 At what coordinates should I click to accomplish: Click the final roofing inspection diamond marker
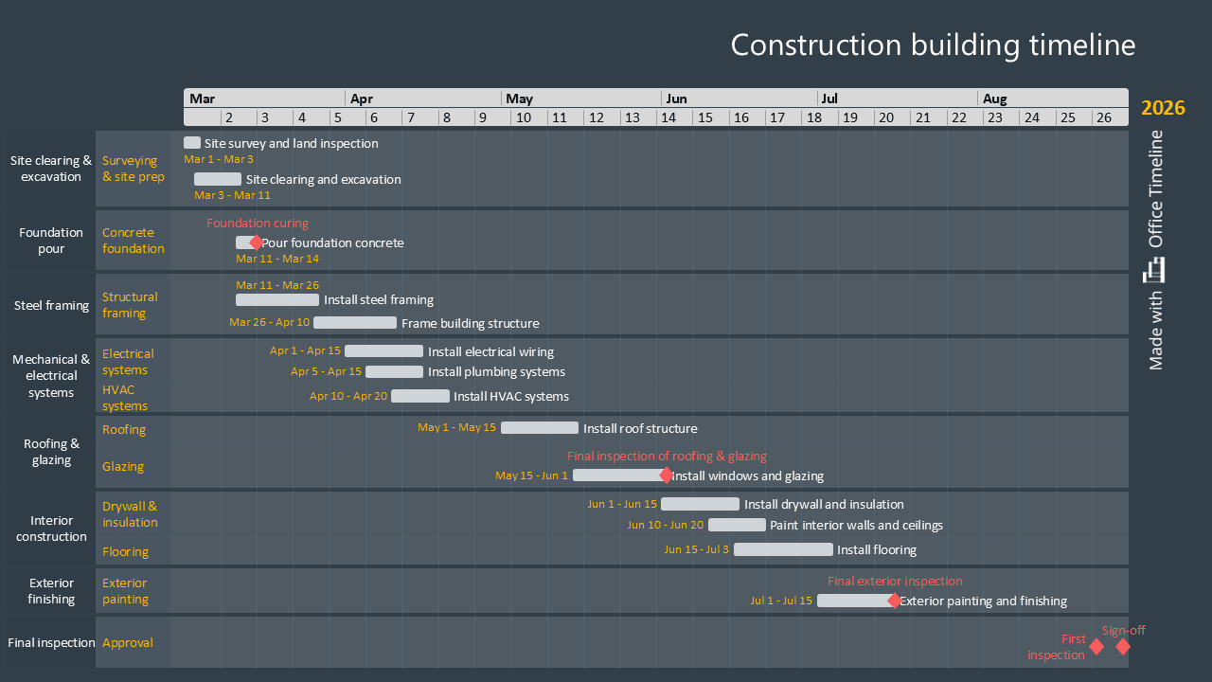click(x=667, y=475)
